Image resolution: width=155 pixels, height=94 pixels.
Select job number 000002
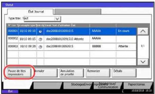click(x=13, y=38)
